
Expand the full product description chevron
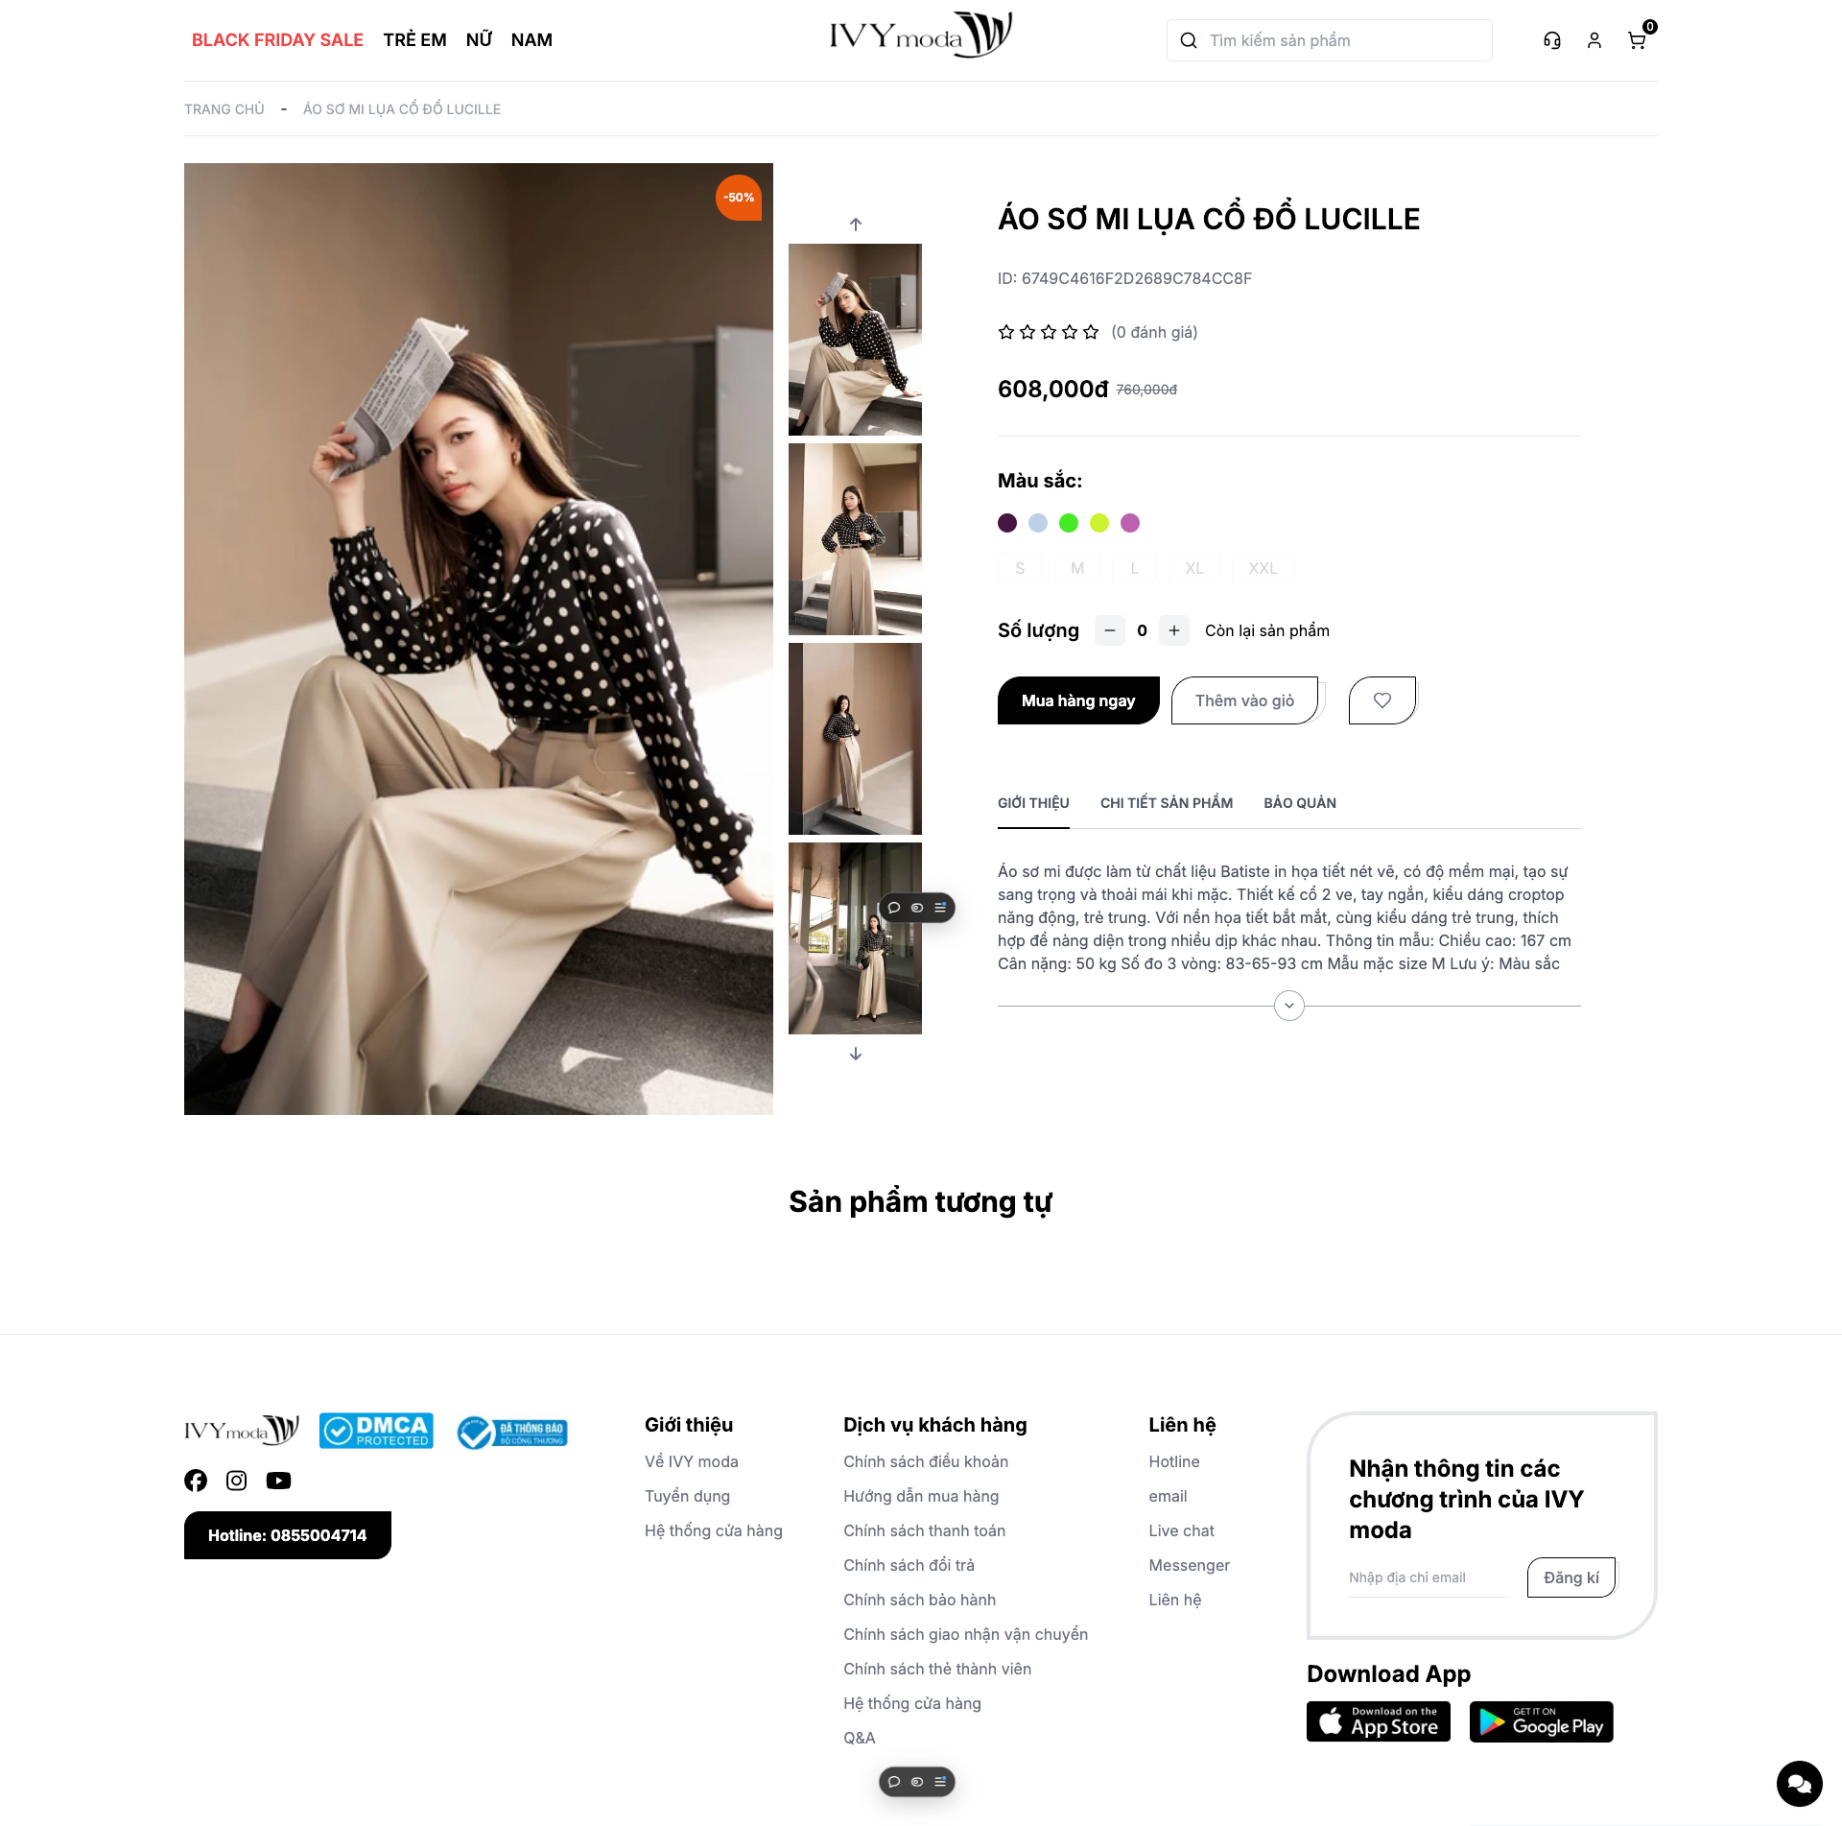pyautogui.click(x=1289, y=1006)
